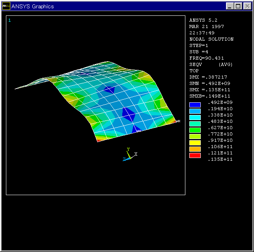Click the NODAL SOLUTION legend text
The height and width of the screenshot is (252, 254).
point(211,39)
